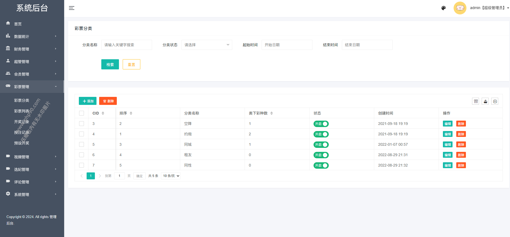This screenshot has width=510, height=237.
Task: Click the 分类名称 keyword search field
Action: click(x=126, y=45)
